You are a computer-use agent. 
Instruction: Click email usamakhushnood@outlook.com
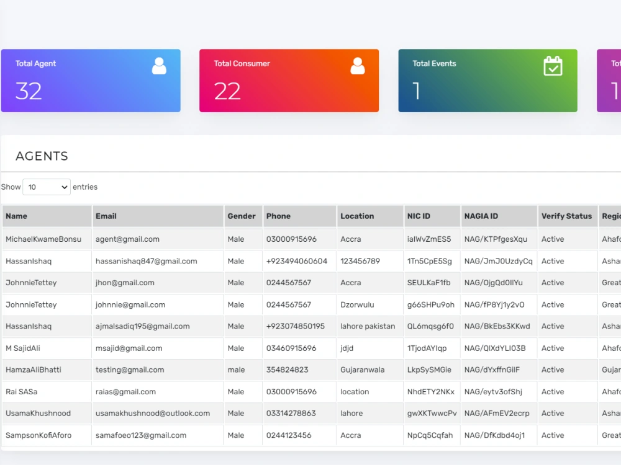pyautogui.click(x=153, y=413)
